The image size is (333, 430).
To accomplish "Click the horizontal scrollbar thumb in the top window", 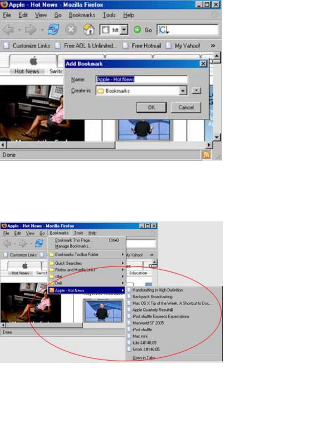I will 61,145.
